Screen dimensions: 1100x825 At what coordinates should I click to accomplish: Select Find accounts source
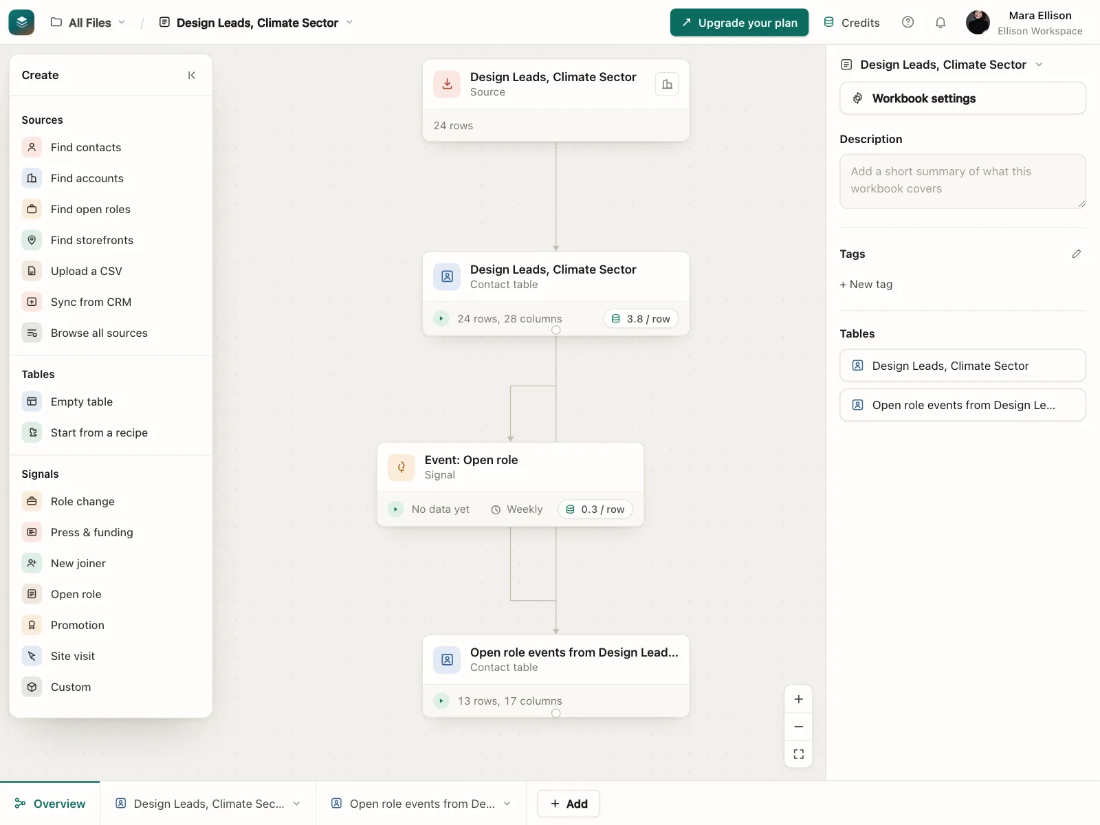[111, 178]
